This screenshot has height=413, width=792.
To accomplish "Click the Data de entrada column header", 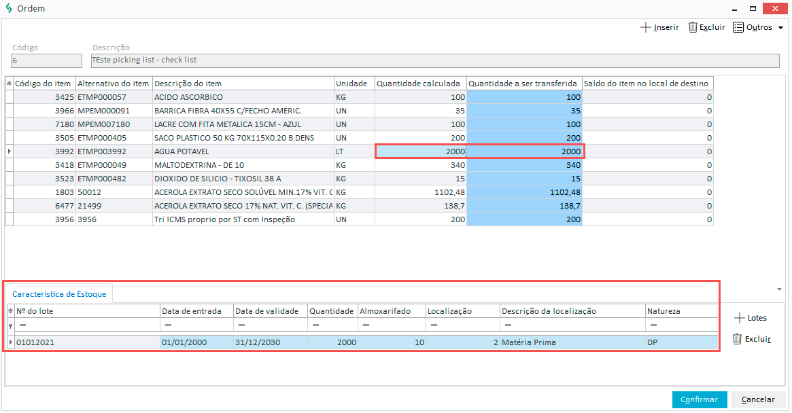I will click(x=196, y=311).
